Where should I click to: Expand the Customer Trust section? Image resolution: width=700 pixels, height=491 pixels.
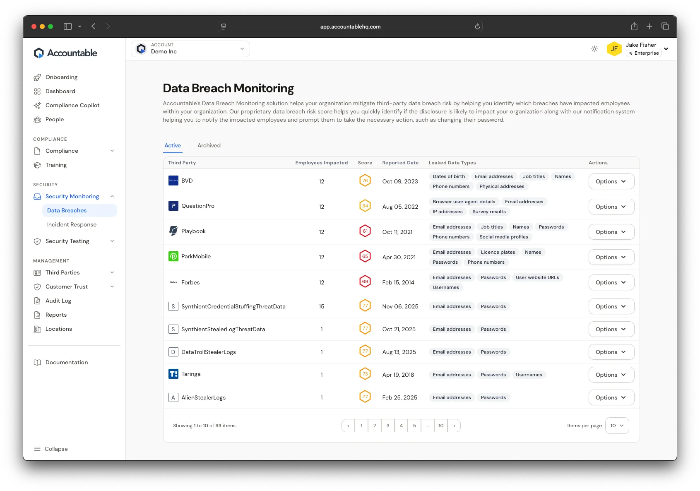(x=112, y=287)
